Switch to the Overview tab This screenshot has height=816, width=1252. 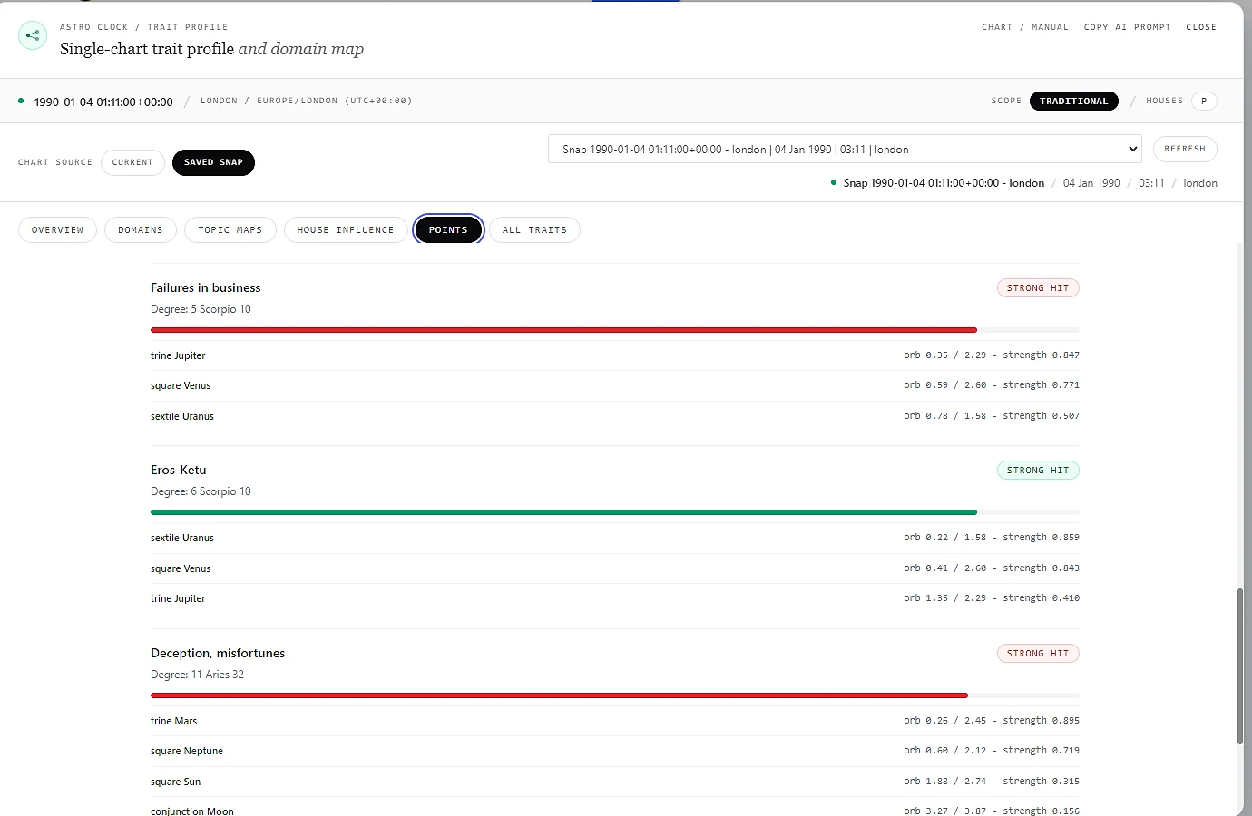(x=57, y=230)
